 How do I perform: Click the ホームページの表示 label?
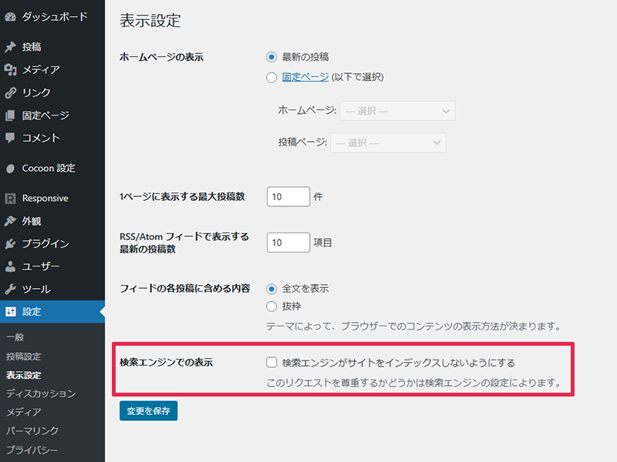pyautogui.click(x=161, y=57)
